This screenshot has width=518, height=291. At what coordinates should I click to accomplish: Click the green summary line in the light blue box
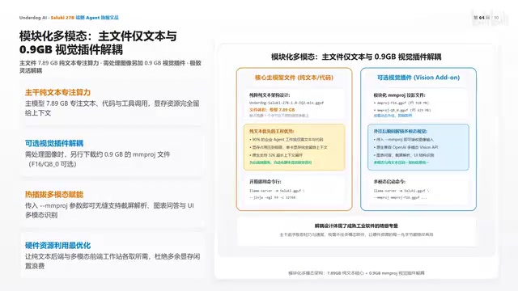401,162
